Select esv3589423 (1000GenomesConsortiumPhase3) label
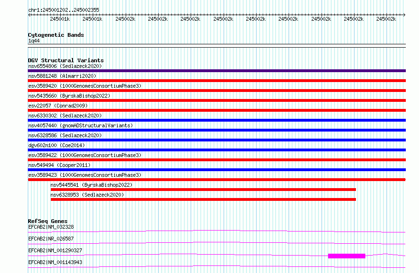419x273 pixels. [85, 175]
